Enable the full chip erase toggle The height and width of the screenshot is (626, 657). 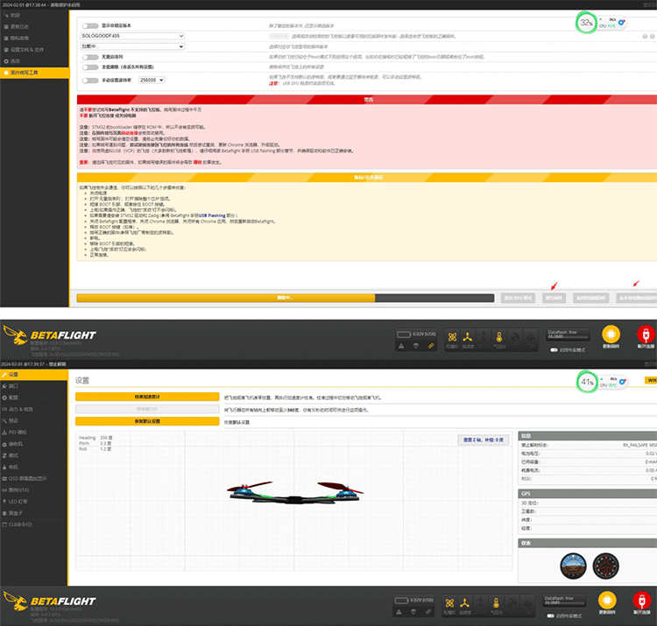[90, 67]
